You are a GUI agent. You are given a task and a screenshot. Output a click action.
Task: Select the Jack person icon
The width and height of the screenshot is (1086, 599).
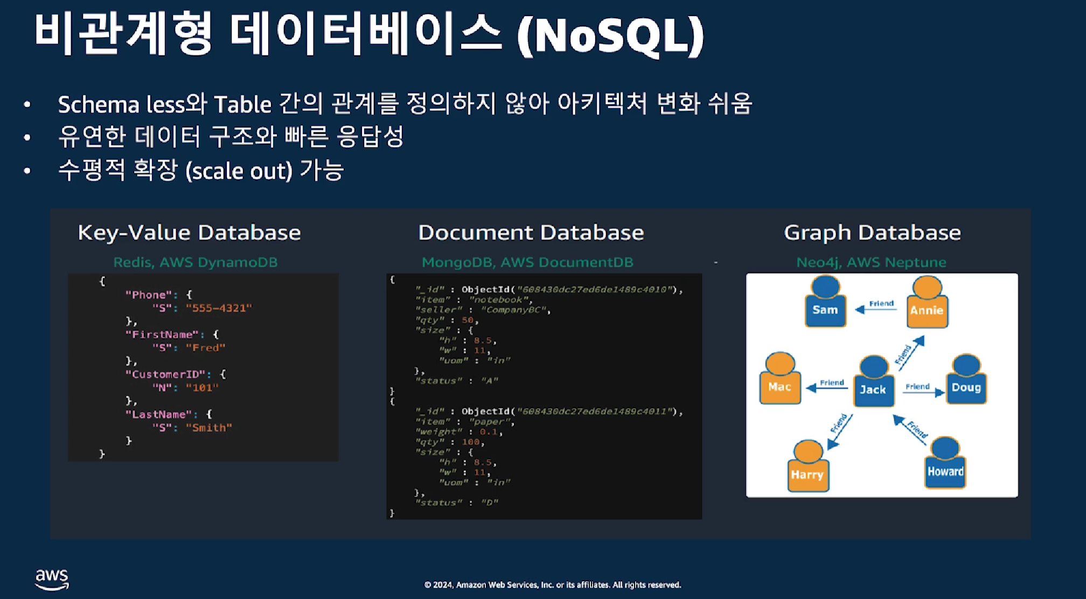point(873,380)
